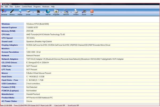Open the Help menu
Screen dimensions: 160x107
(x=53, y=7)
